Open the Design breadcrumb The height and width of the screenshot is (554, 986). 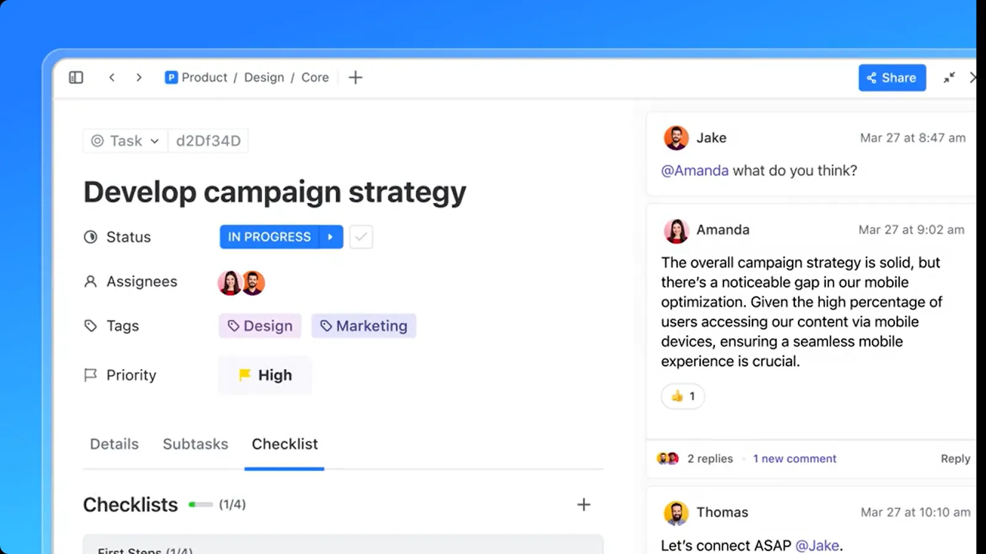(x=264, y=78)
